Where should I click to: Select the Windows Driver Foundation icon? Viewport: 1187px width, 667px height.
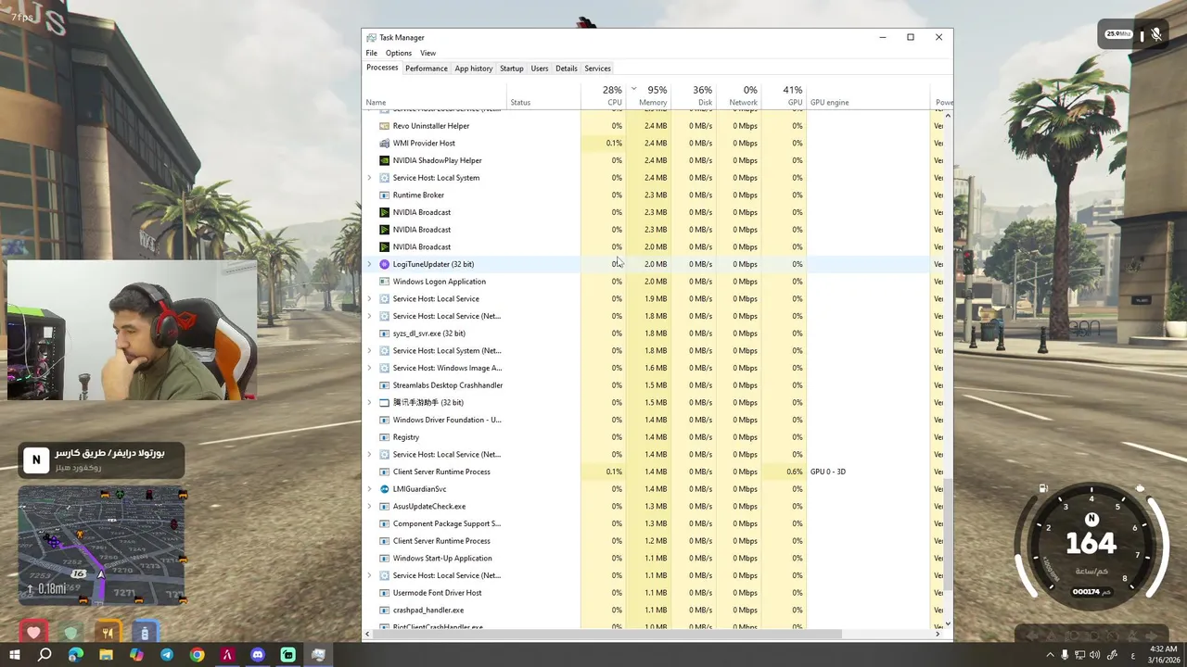(x=385, y=420)
